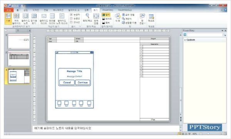Open the 표시 group dialog launcher
Viewport: 231px width, 139px height.
(80, 26)
